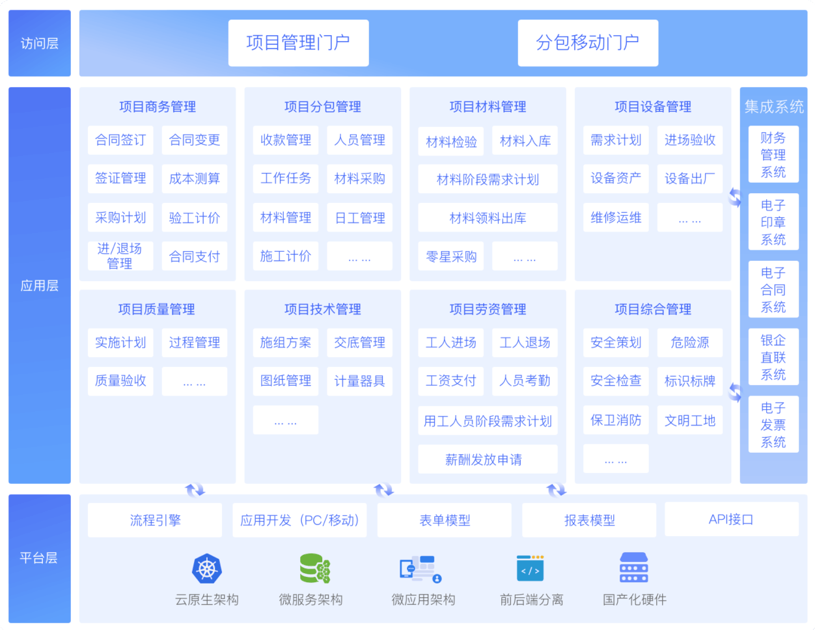
Task: Select the 应用层 layer label
Action: tap(40, 286)
